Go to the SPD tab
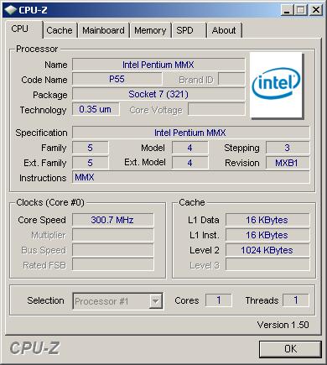 pyautogui.click(x=189, y=30)
